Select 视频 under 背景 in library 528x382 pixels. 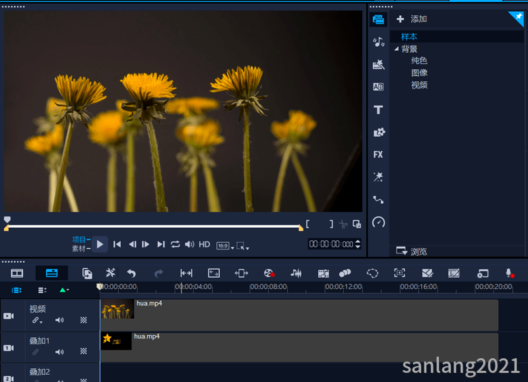click(419, 85)
